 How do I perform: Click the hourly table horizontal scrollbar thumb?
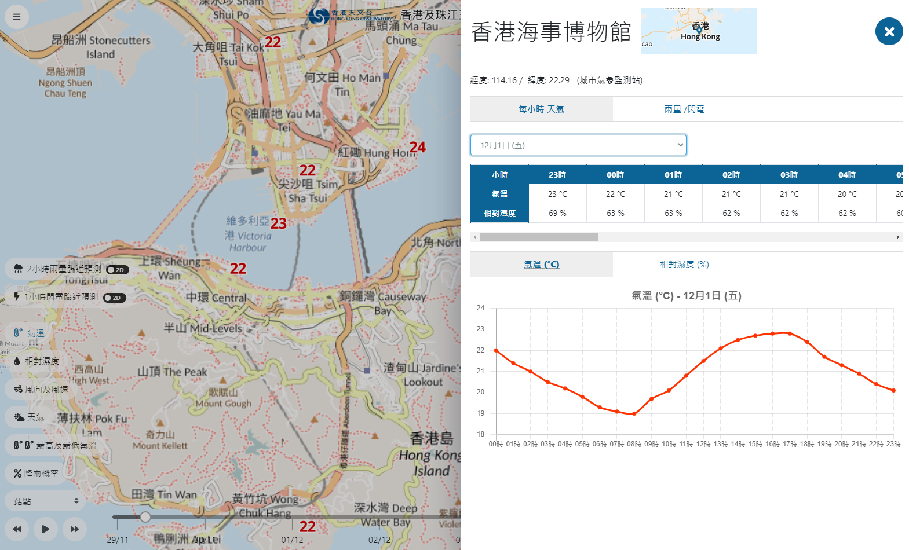(539, 237)
